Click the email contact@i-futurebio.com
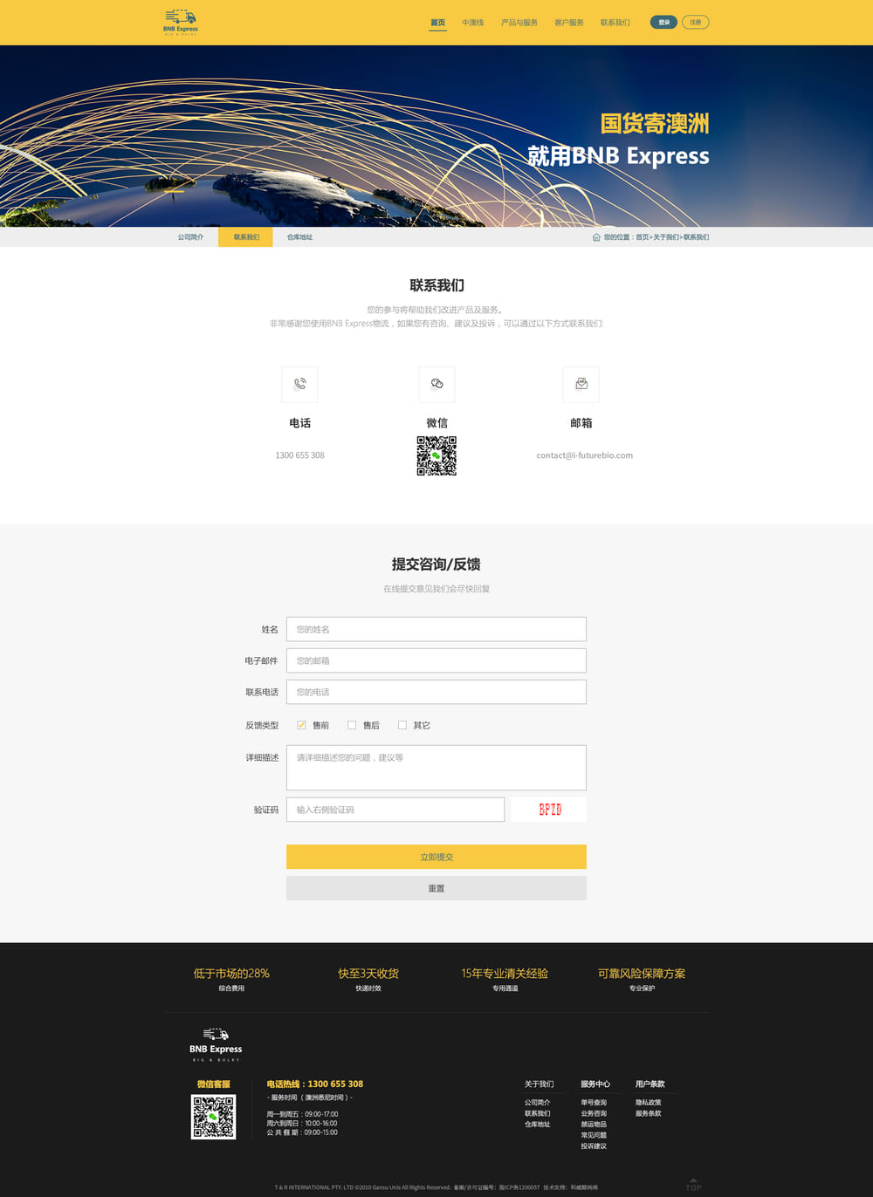 (584, 455)
